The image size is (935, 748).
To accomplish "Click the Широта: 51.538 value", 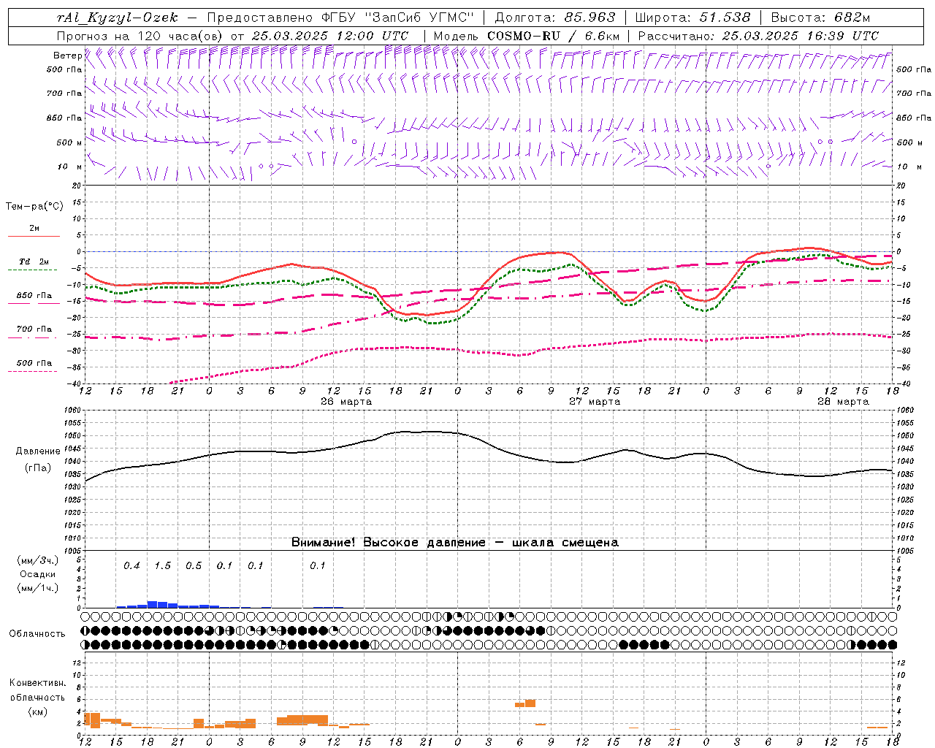I will tap(692, 18).
